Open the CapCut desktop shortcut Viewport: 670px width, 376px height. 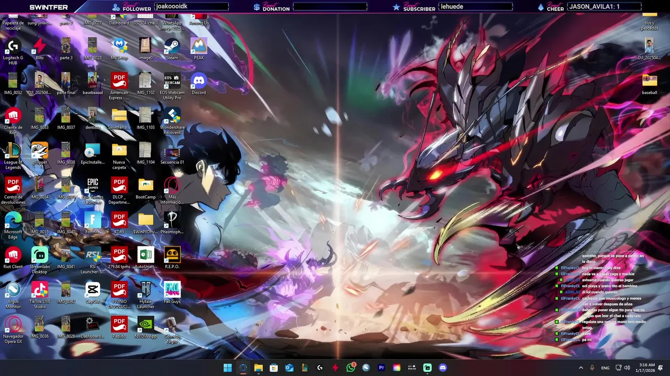coord(93,292)
